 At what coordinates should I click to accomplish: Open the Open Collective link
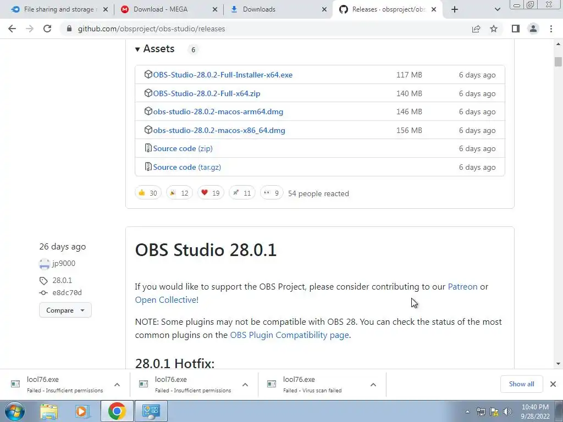tap(167, 299)
